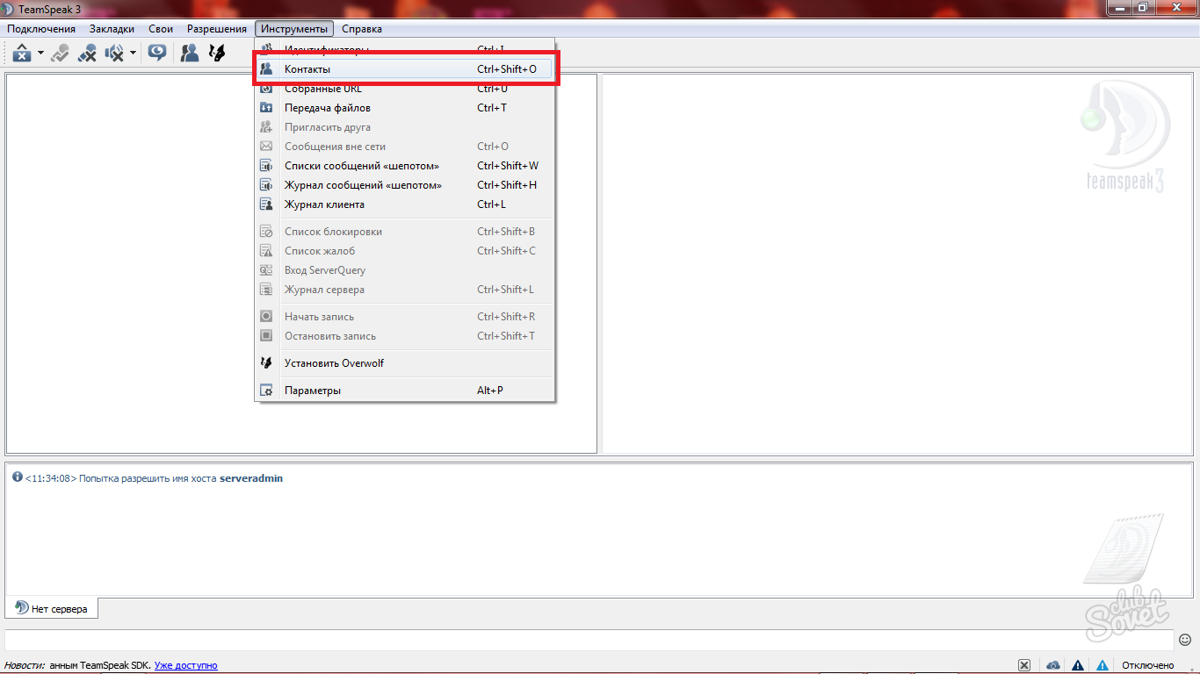Click the Передача файлов menu icon
This screenshot has width=1200, height=674.
(x=266, y=108)
